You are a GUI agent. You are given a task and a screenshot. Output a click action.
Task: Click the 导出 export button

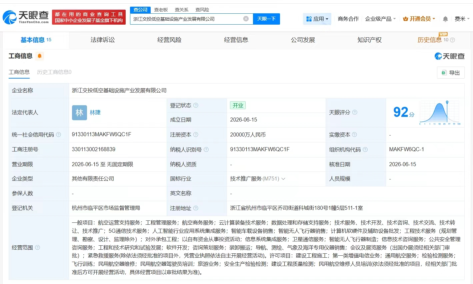coord(451,73)
